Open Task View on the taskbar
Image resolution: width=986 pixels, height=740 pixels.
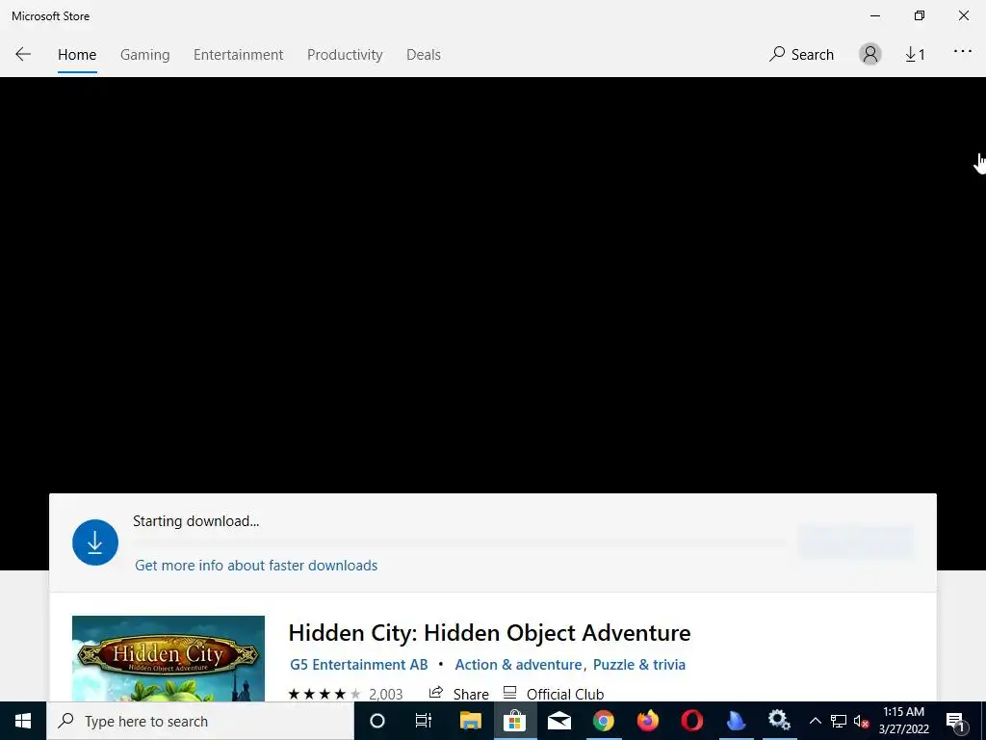point(424,721)
